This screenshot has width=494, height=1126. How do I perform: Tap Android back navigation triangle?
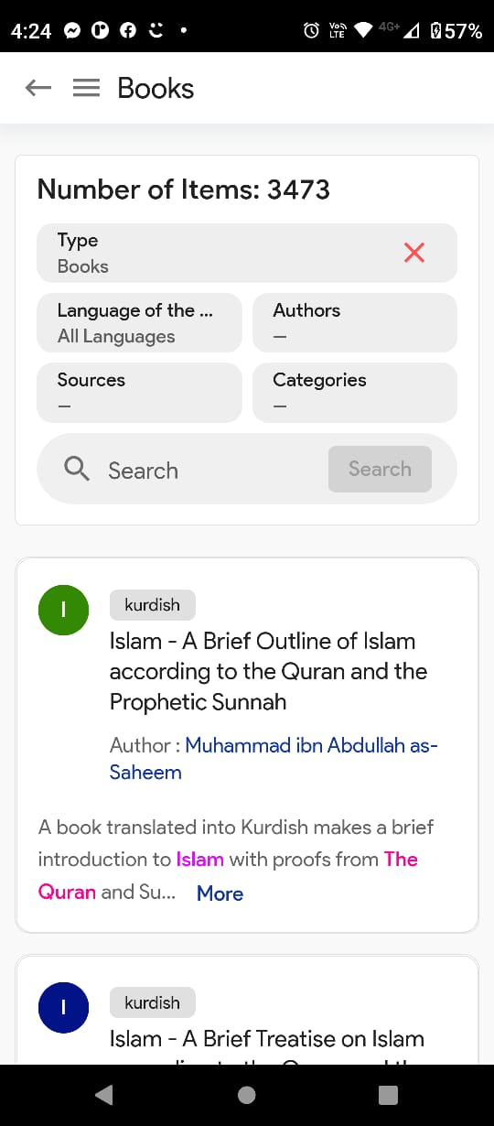tap(104, 1095)
